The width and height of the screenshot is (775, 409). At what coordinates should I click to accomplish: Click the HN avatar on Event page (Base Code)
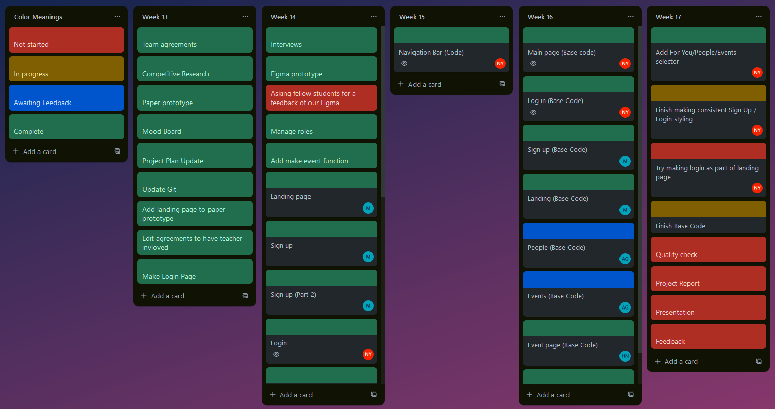click(x=625, y=356)
